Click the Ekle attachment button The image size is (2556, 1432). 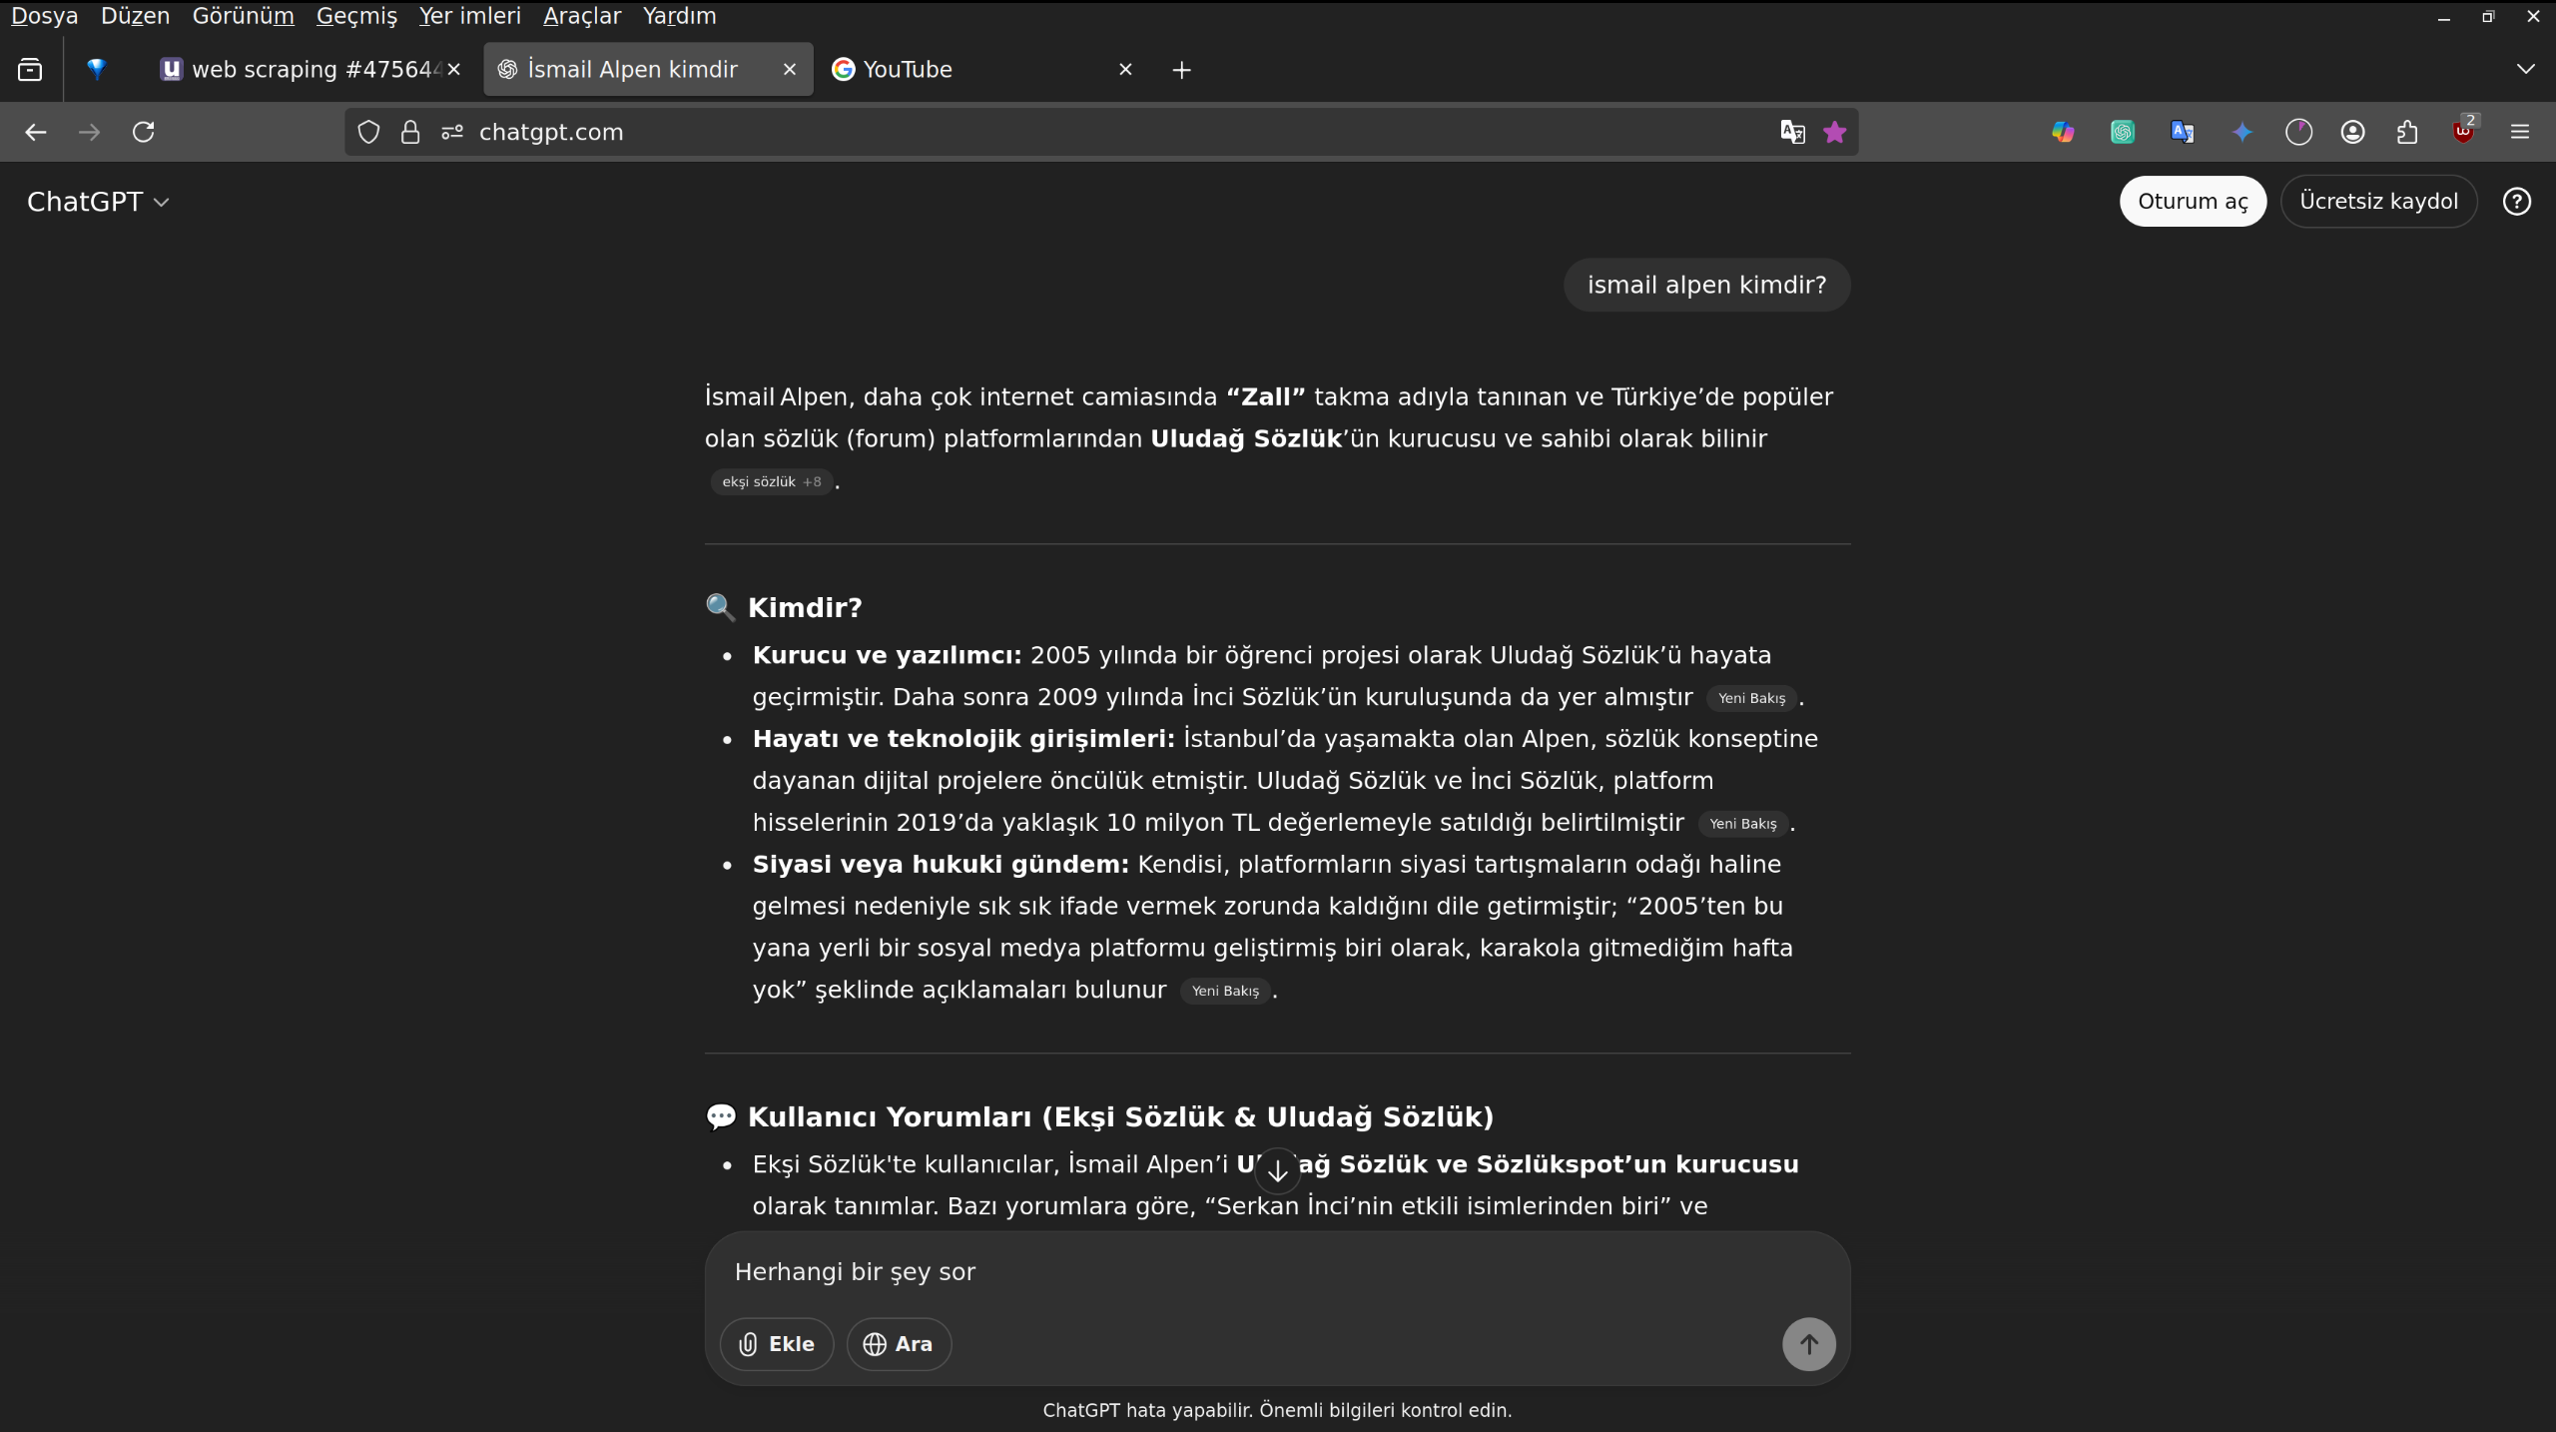point(776,1344)
